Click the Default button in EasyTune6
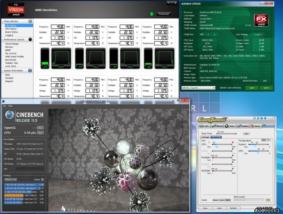This screenshot has height=214, width=283. (x=233, y=208)
